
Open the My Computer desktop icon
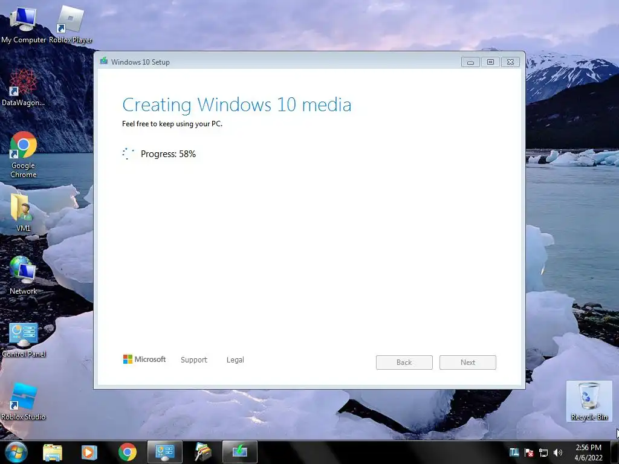pyautogui.click(x=24, y=24)
